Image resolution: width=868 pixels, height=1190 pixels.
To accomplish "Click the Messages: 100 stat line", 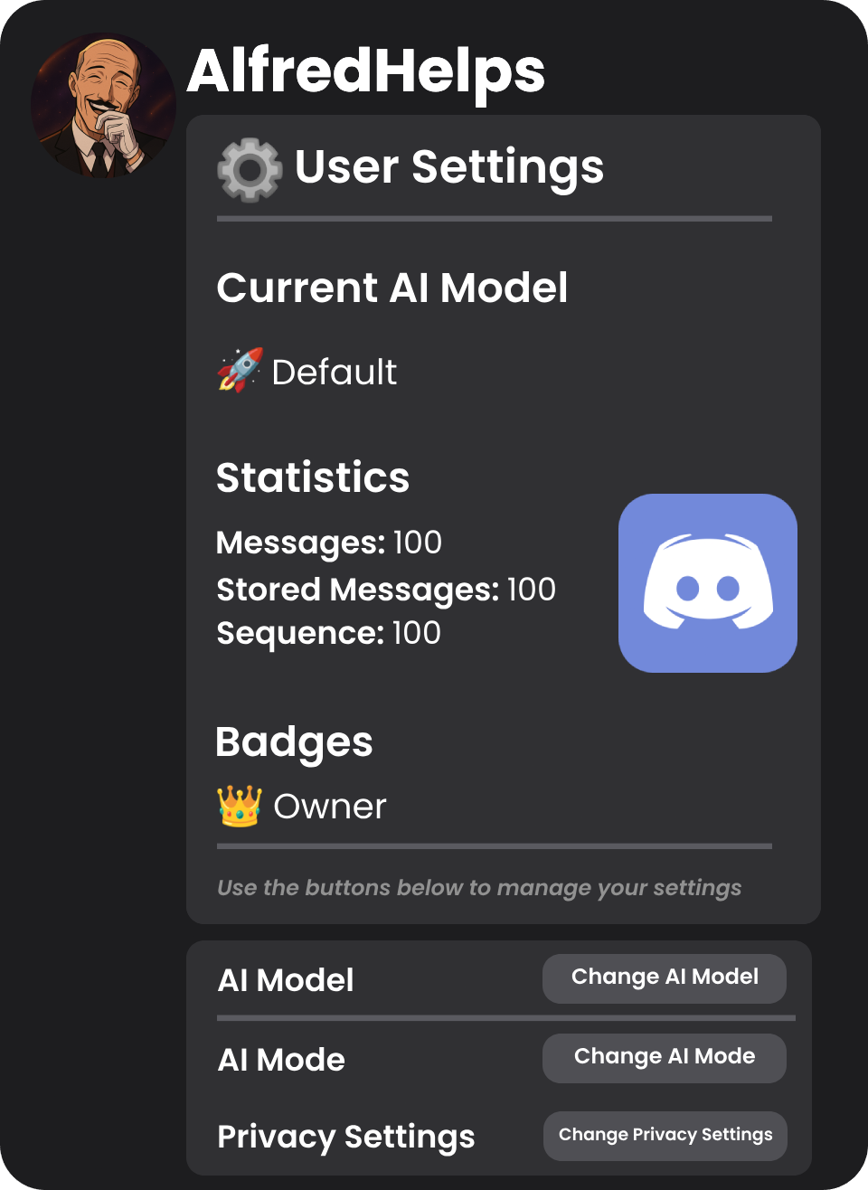I will pos(328,542).
